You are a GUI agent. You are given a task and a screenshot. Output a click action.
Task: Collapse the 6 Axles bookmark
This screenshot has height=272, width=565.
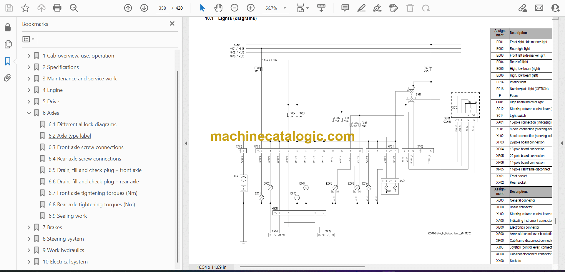(x=29, y=113)
